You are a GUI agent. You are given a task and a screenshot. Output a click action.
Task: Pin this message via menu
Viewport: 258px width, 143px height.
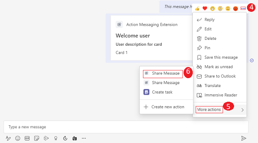[x=220, y=48]
